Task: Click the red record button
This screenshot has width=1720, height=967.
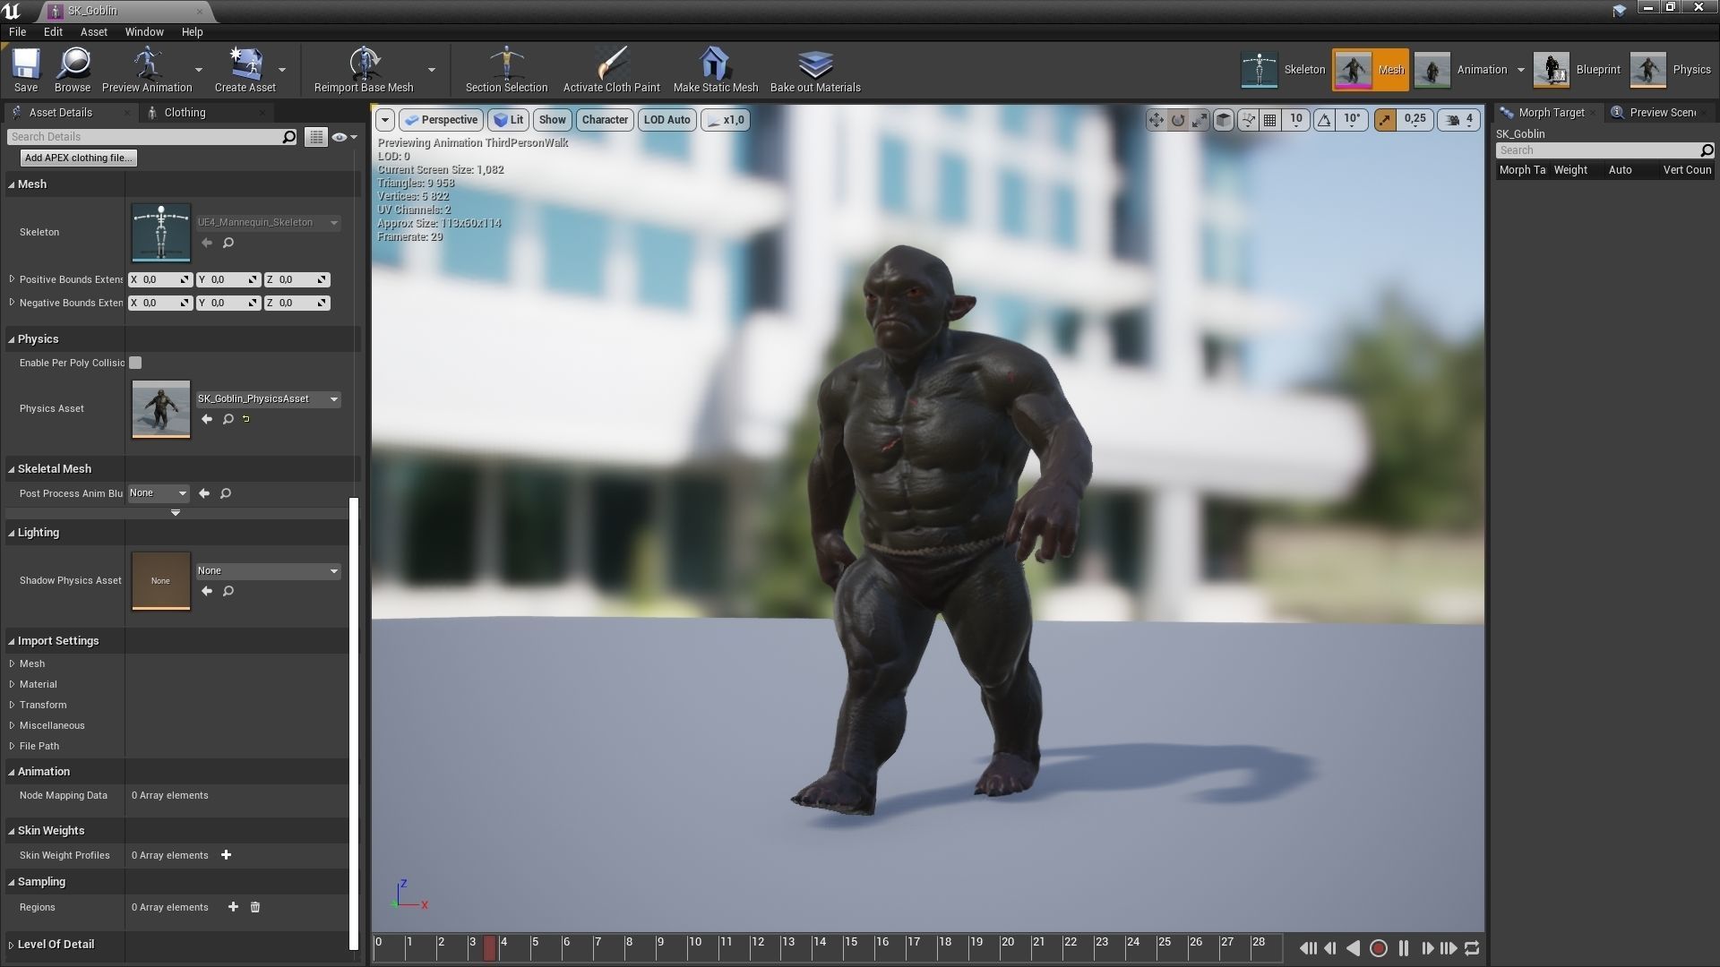Action: tap(1379, 948)
